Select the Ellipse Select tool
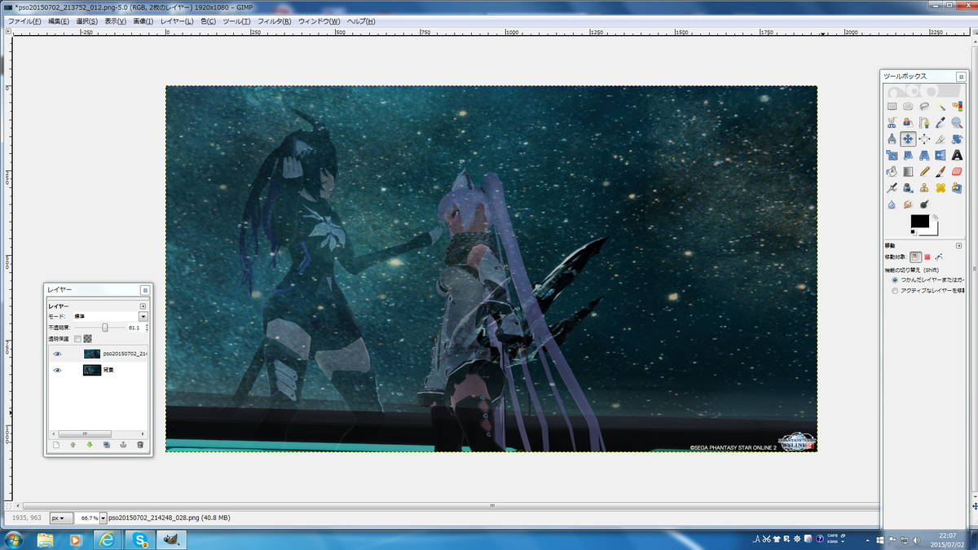The height and width of the screenshot is (550, 978). point(908,106)
